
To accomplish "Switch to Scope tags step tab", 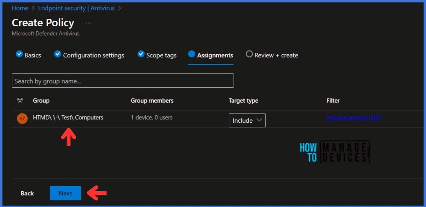I will 157,55.
